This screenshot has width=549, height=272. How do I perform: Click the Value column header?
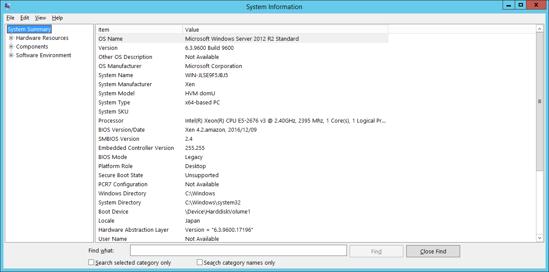[x=285, y=29]
